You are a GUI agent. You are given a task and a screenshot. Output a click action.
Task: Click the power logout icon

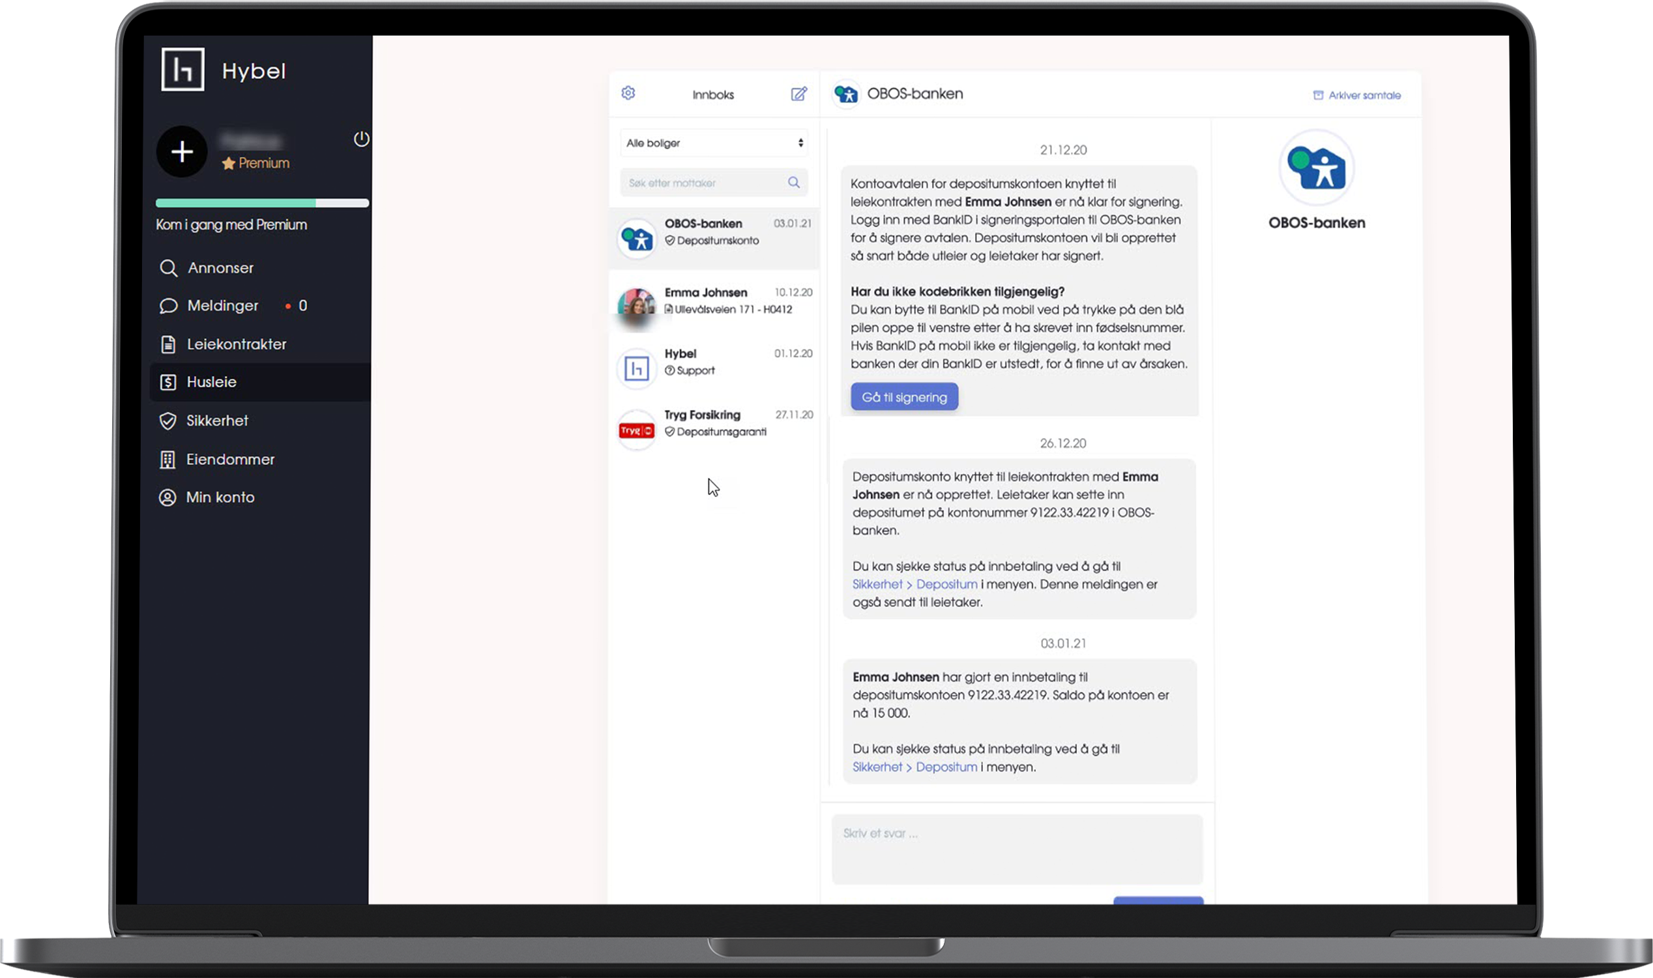361,139
